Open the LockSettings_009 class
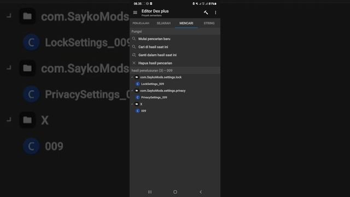Image resolution: width=350 pixels, height=197 pixels. pos(175,84)
